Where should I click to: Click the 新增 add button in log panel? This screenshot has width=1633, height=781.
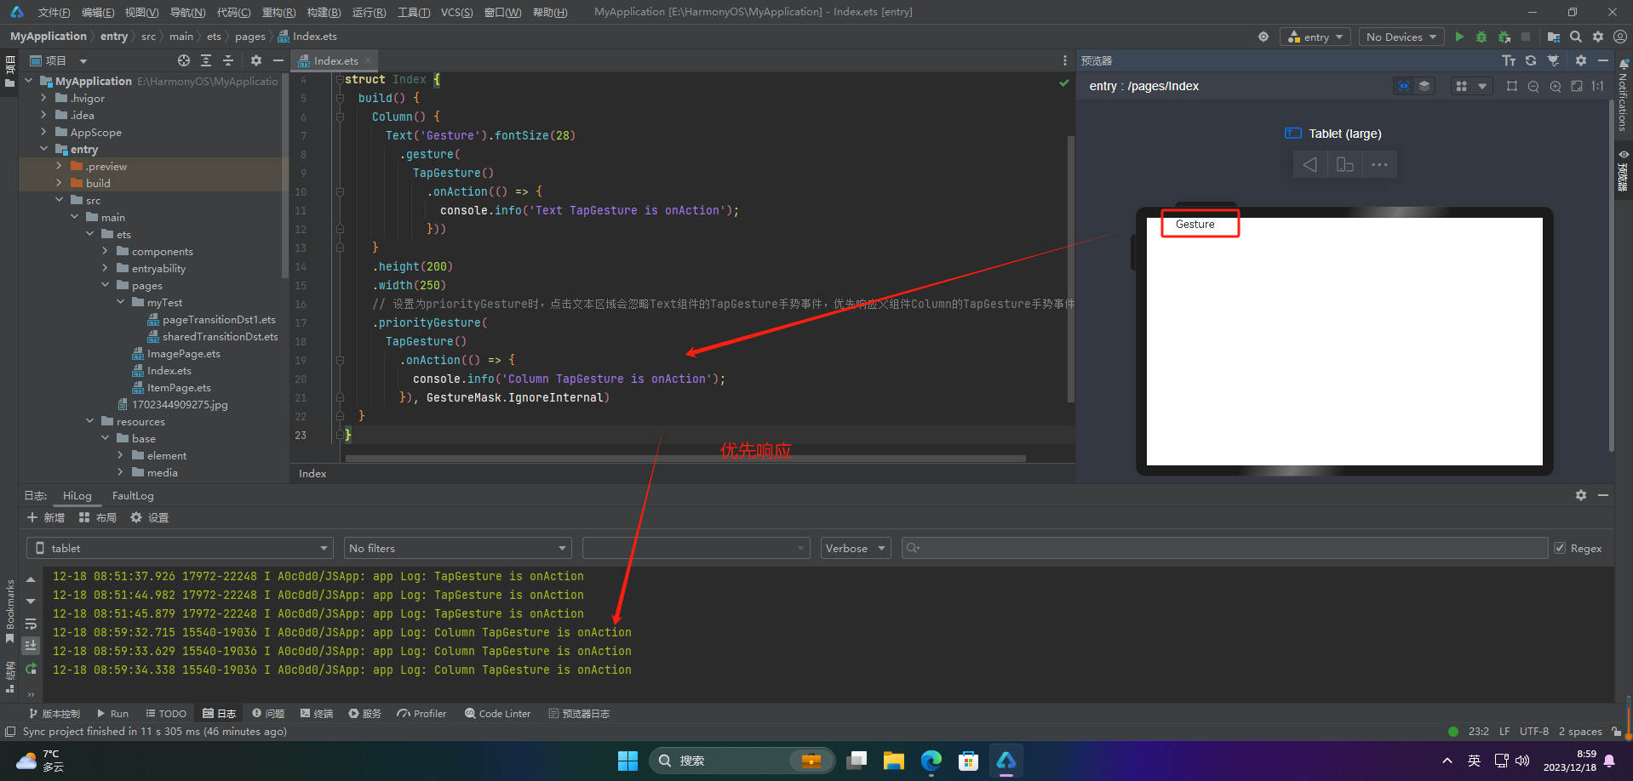click(46, 517)
